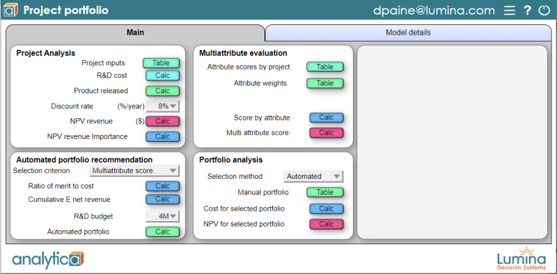Switch to the Main tab

tap(135, 33)
